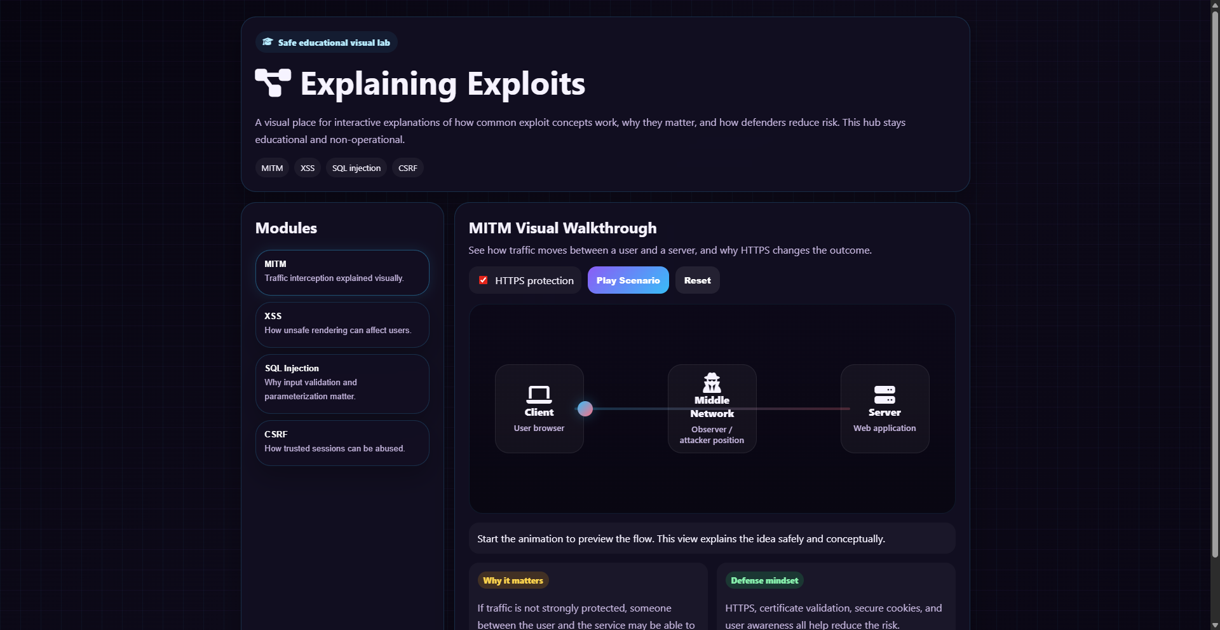The height and width of the screenshot is (630, 1220).
Task: Select the Client laptop icon
Action: pos(538,395)
